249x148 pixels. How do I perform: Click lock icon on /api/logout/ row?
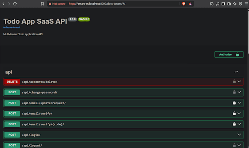click(234, 145)
